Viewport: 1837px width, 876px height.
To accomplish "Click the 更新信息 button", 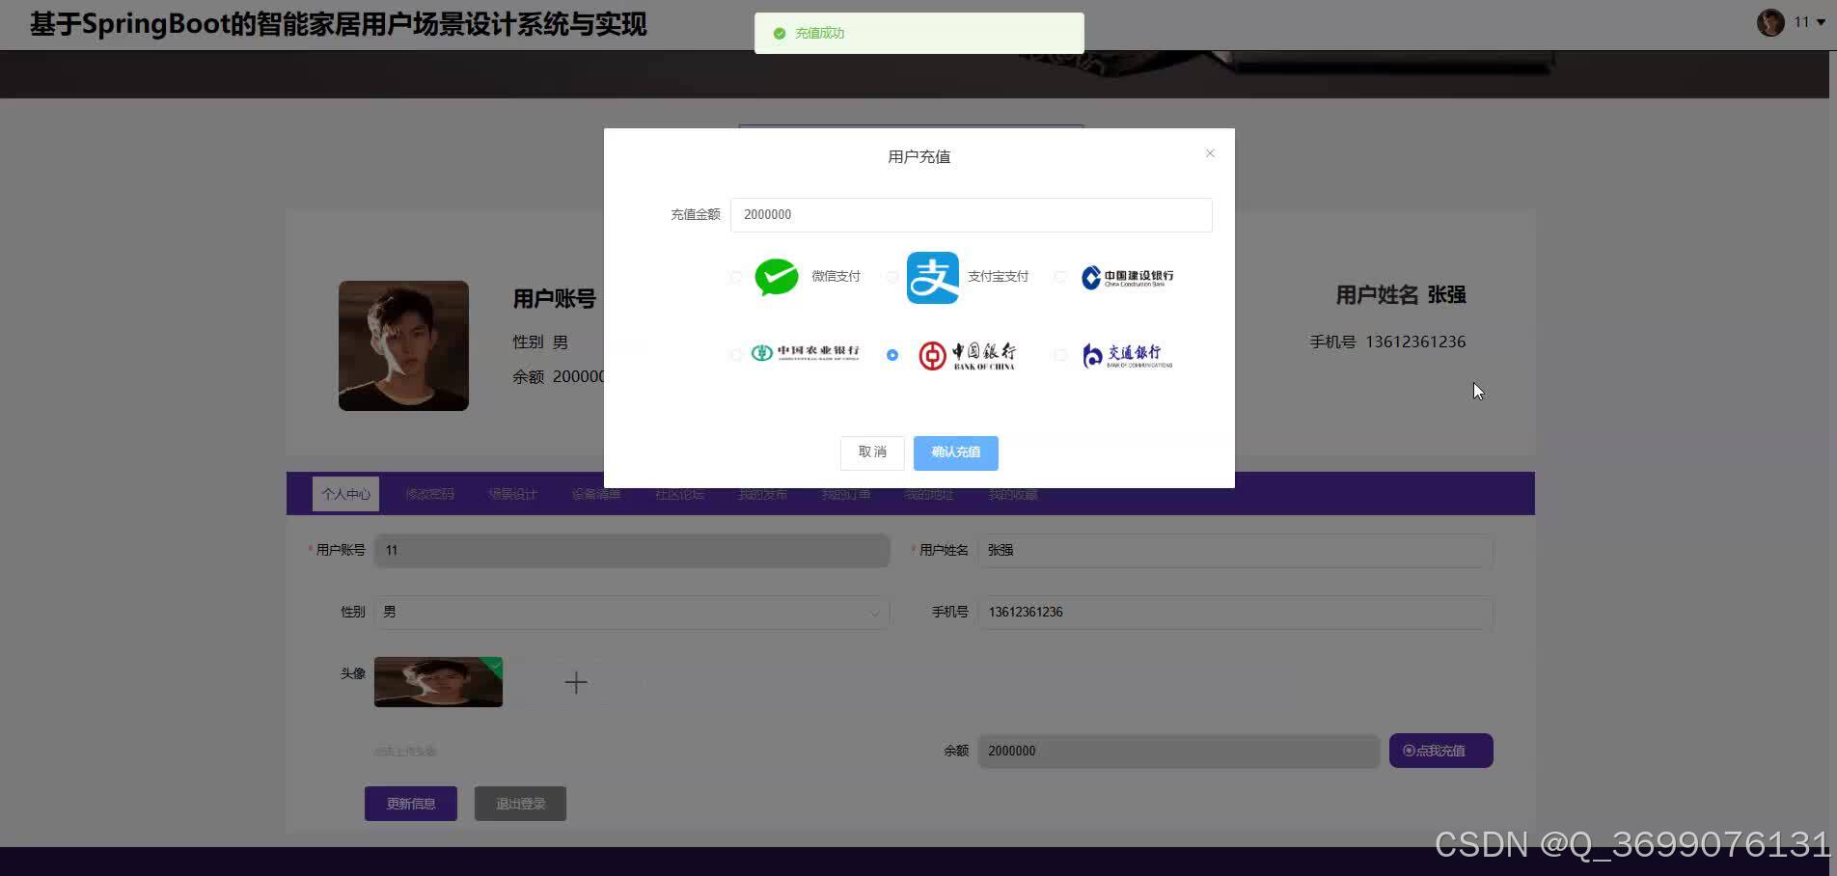I will pyautogui.click(x=411, y=804).
